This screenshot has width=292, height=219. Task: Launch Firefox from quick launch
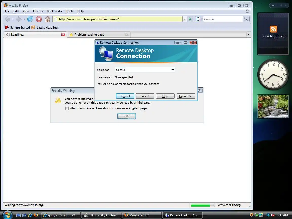click(x=36, y=215)
